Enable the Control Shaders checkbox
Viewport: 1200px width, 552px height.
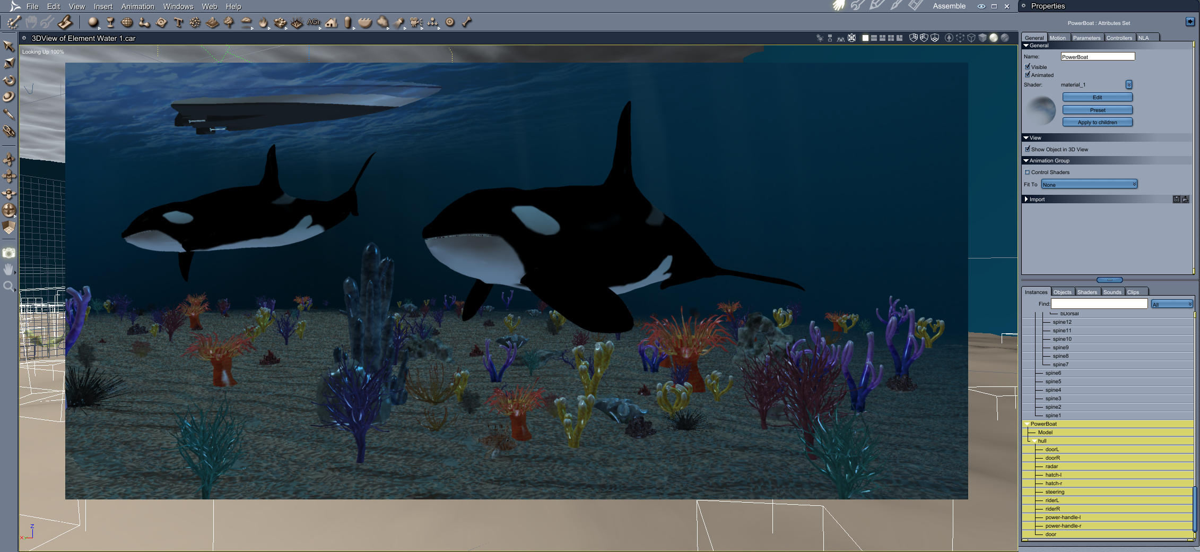coord(1028,172)
